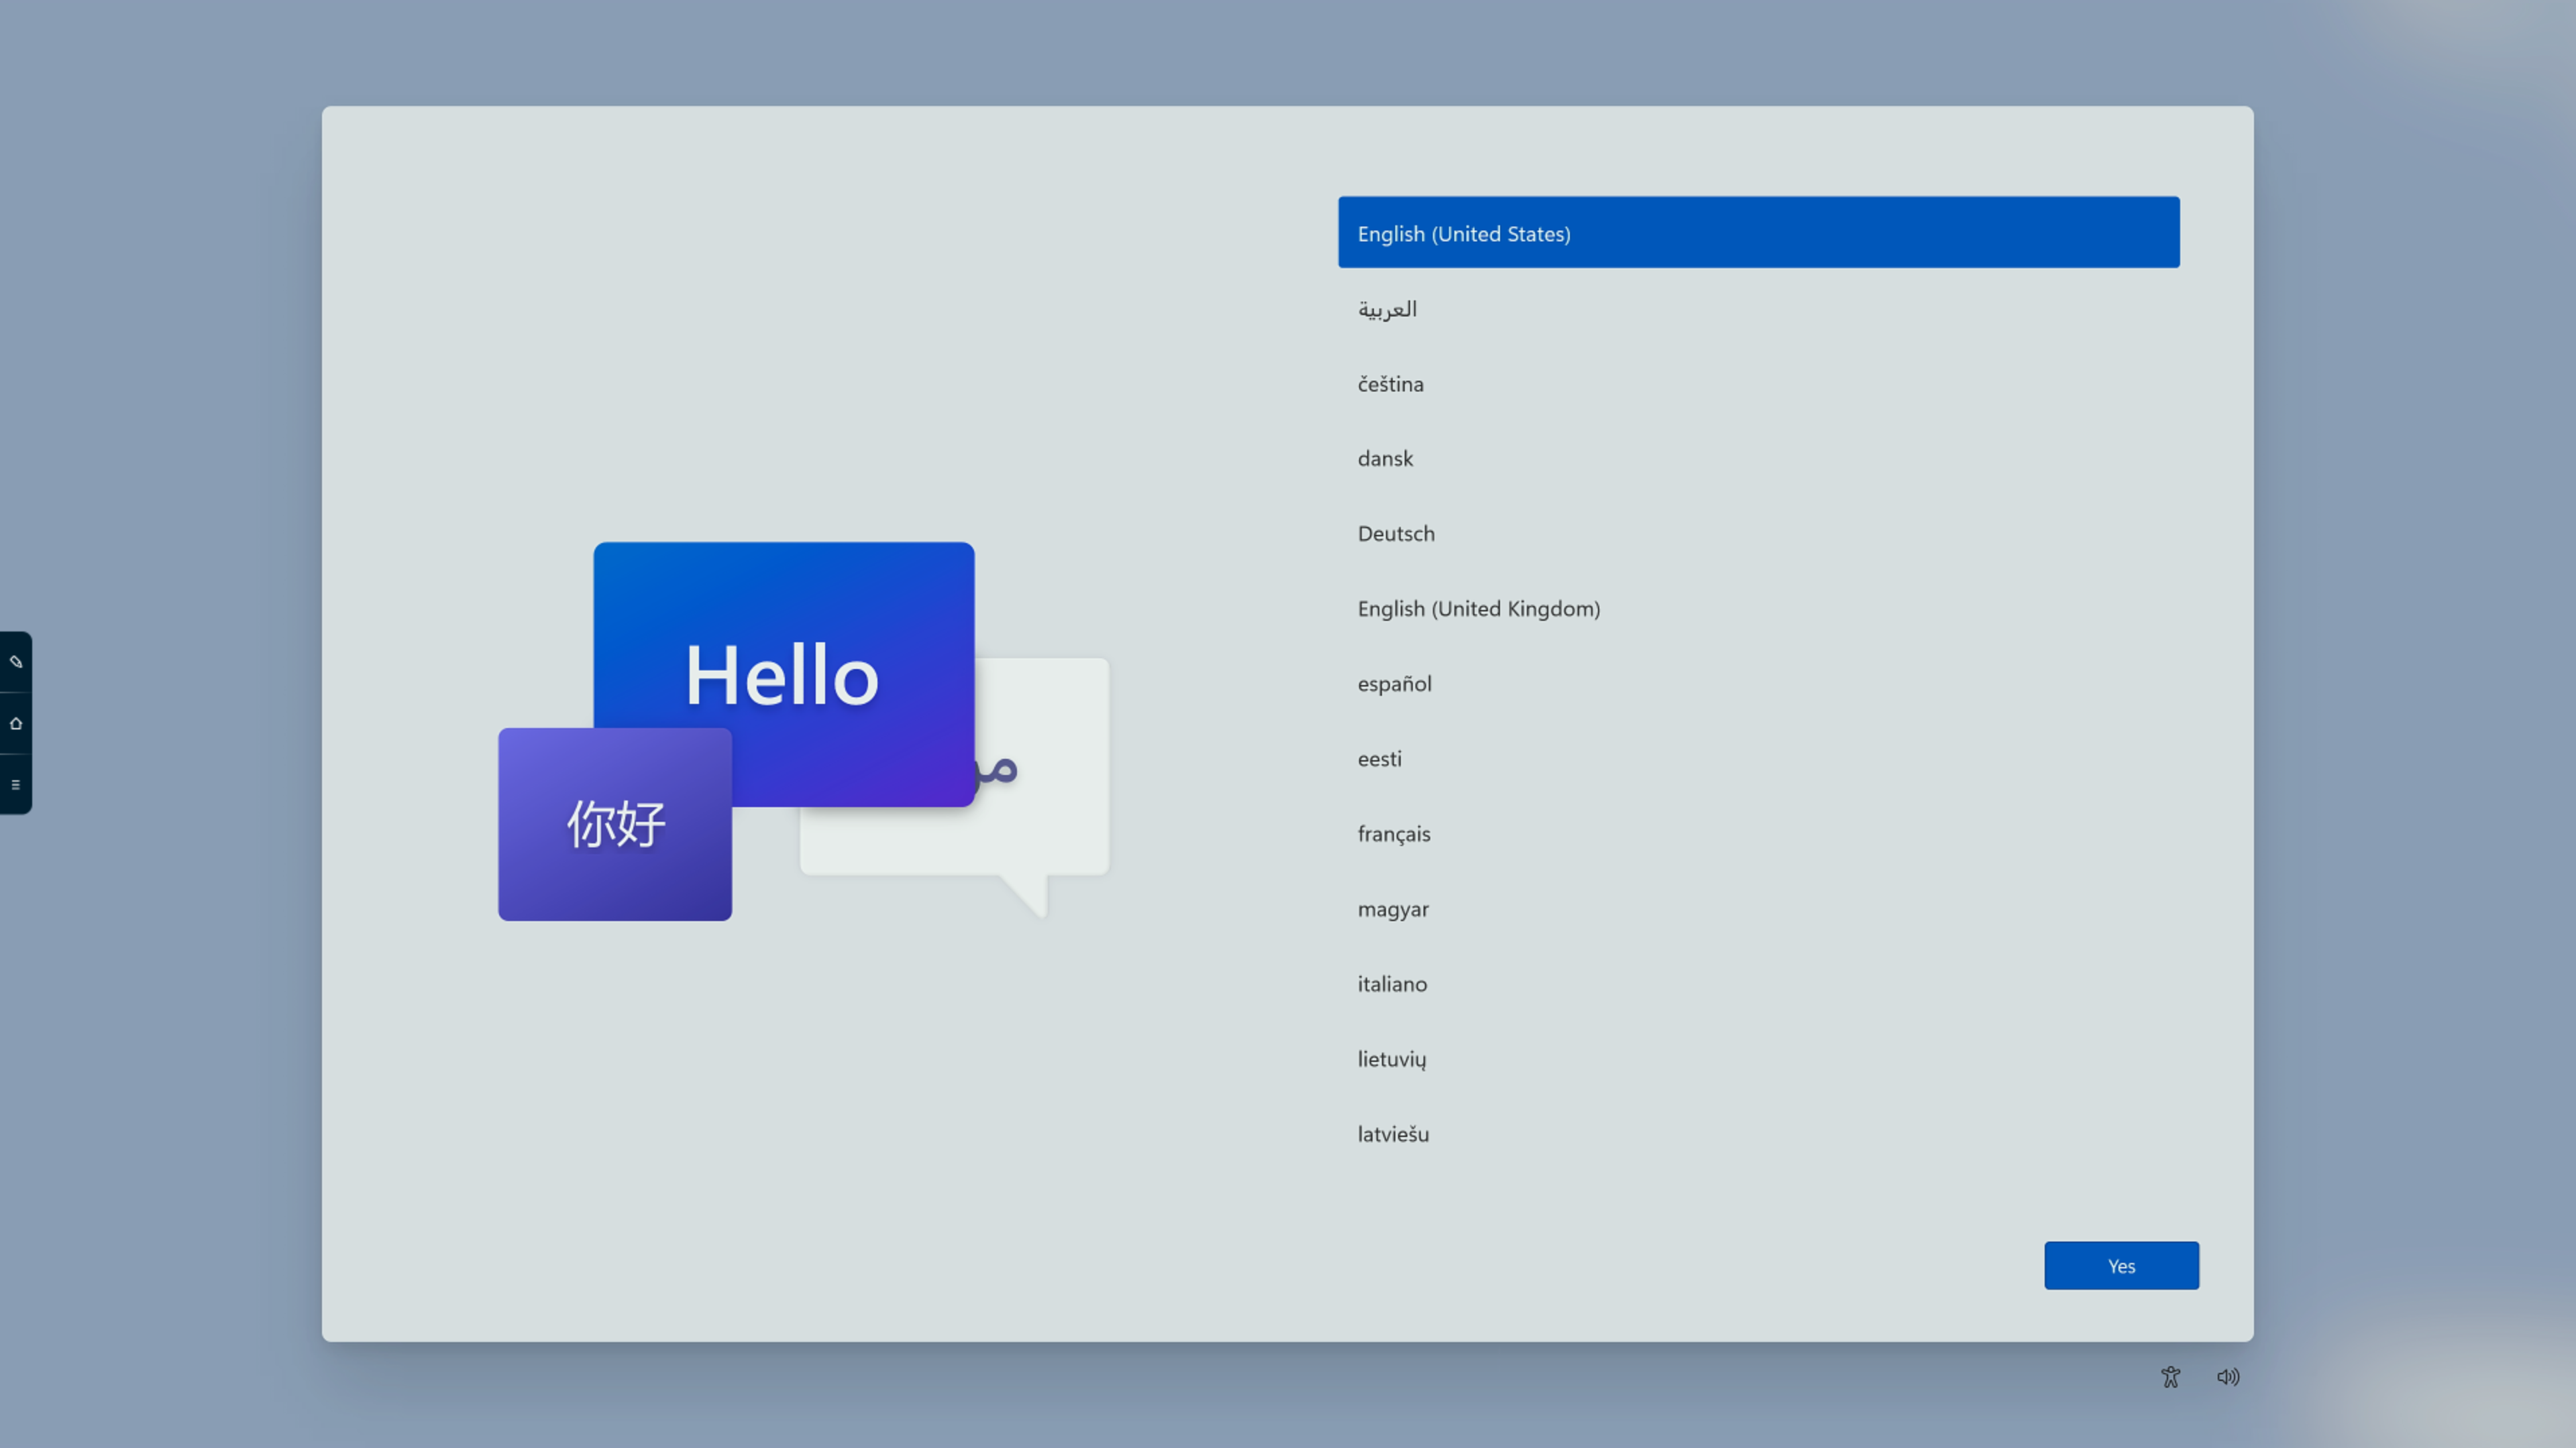Choose English (United Kingdom)
Viewport: 2576px width, 1448px height.
pos(1478,609)
